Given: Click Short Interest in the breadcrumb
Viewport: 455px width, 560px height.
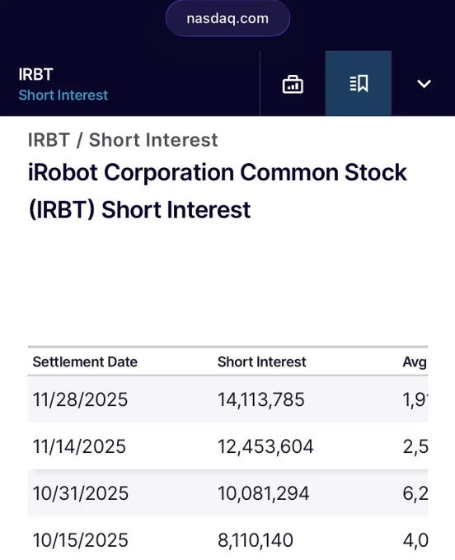Looking at the screenshot, I should pos(153,140).
